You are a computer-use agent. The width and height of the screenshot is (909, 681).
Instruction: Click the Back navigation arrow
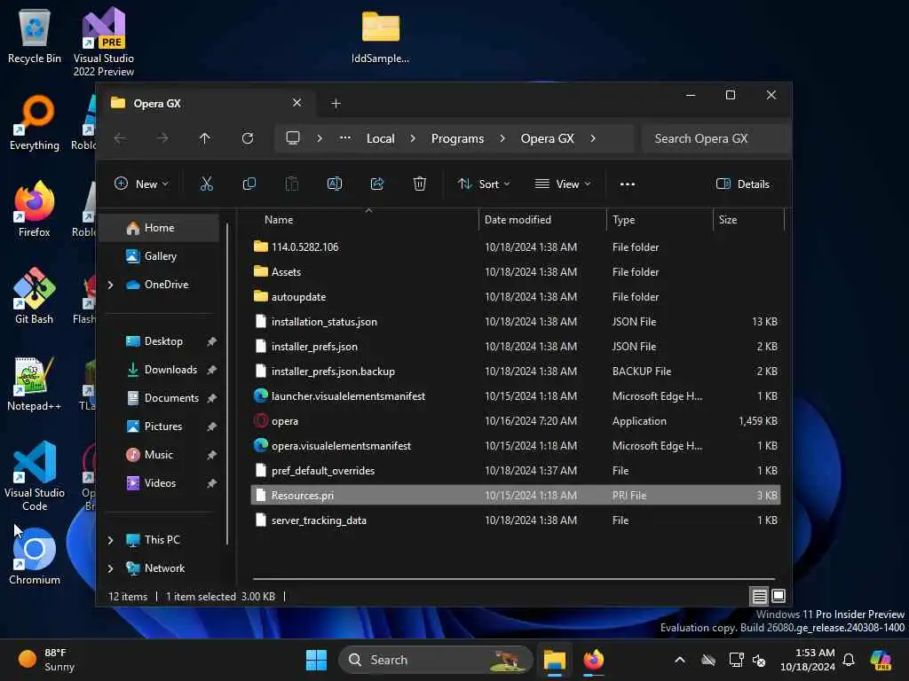point(120,138)
